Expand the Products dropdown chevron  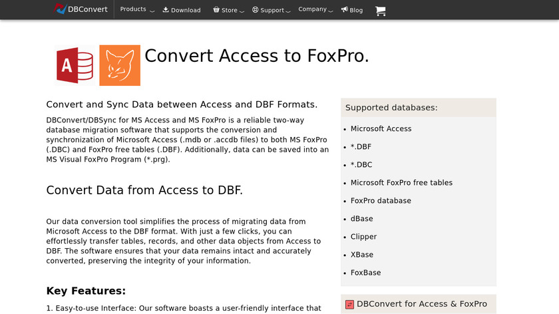[152, 11]
